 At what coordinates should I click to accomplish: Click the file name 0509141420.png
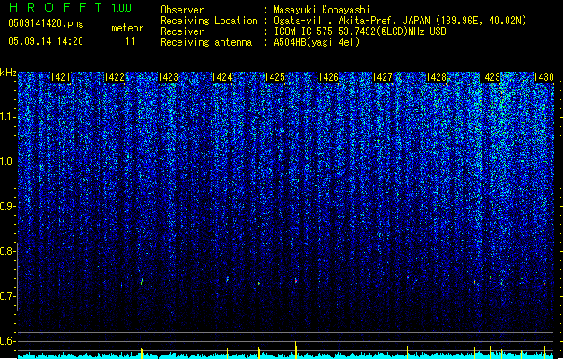[x=46, y=23]
